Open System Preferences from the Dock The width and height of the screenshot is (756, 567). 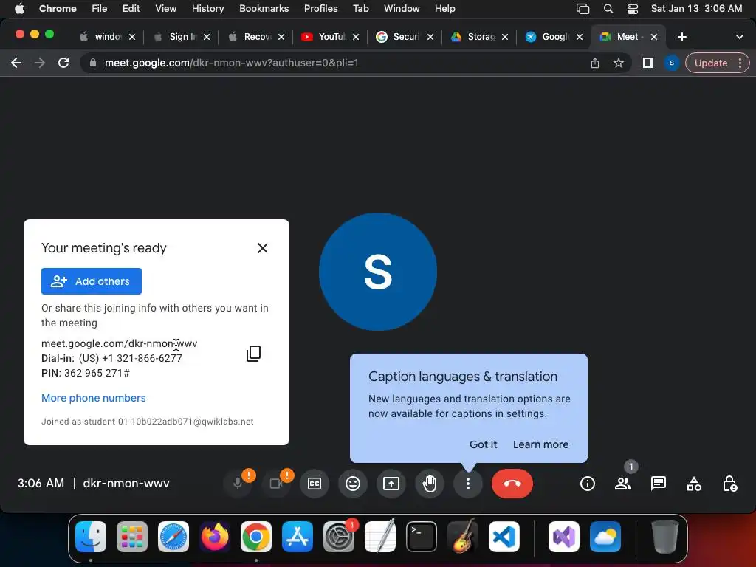pyautogui.click(x=338, y=537)
